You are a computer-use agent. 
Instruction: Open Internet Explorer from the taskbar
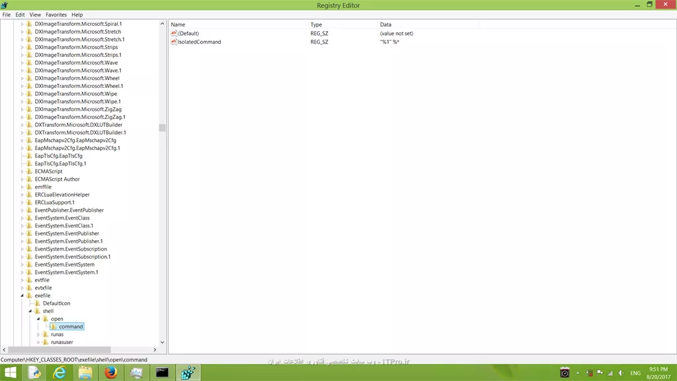[x=59, y=372]
